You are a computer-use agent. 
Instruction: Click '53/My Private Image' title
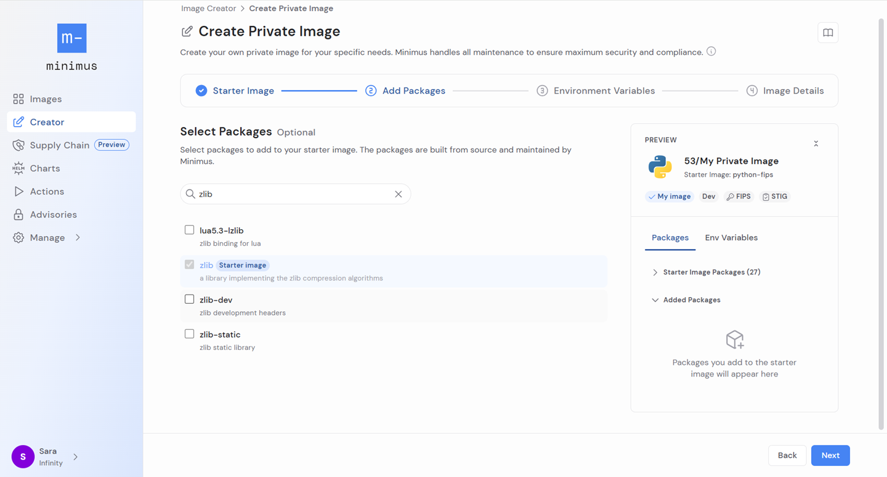click(731, 161)
